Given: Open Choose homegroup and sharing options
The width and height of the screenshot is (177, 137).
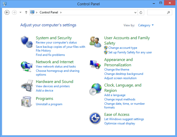Looking at the screenshot, I should pyautogui.click(x=58, y=73).
